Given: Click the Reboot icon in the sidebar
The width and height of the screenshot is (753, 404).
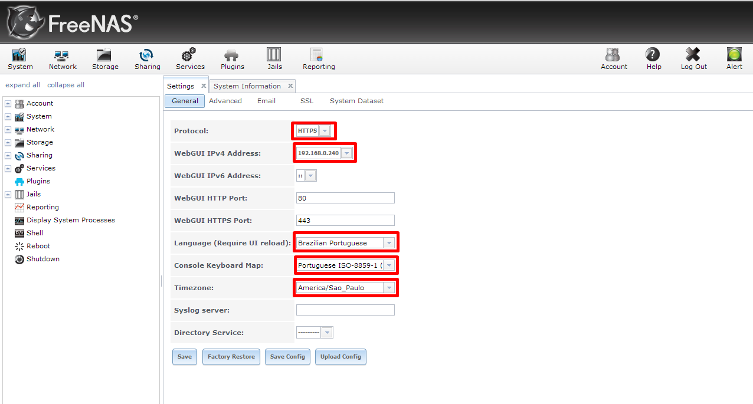Looking at the screenshot, I should [19, 247].
